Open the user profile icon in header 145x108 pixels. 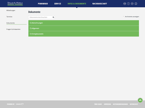coord(136,4)
